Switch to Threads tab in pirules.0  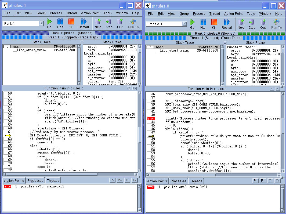[x=196, y=181]
